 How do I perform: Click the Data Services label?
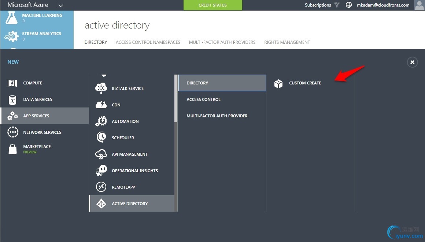coord(38,99)
